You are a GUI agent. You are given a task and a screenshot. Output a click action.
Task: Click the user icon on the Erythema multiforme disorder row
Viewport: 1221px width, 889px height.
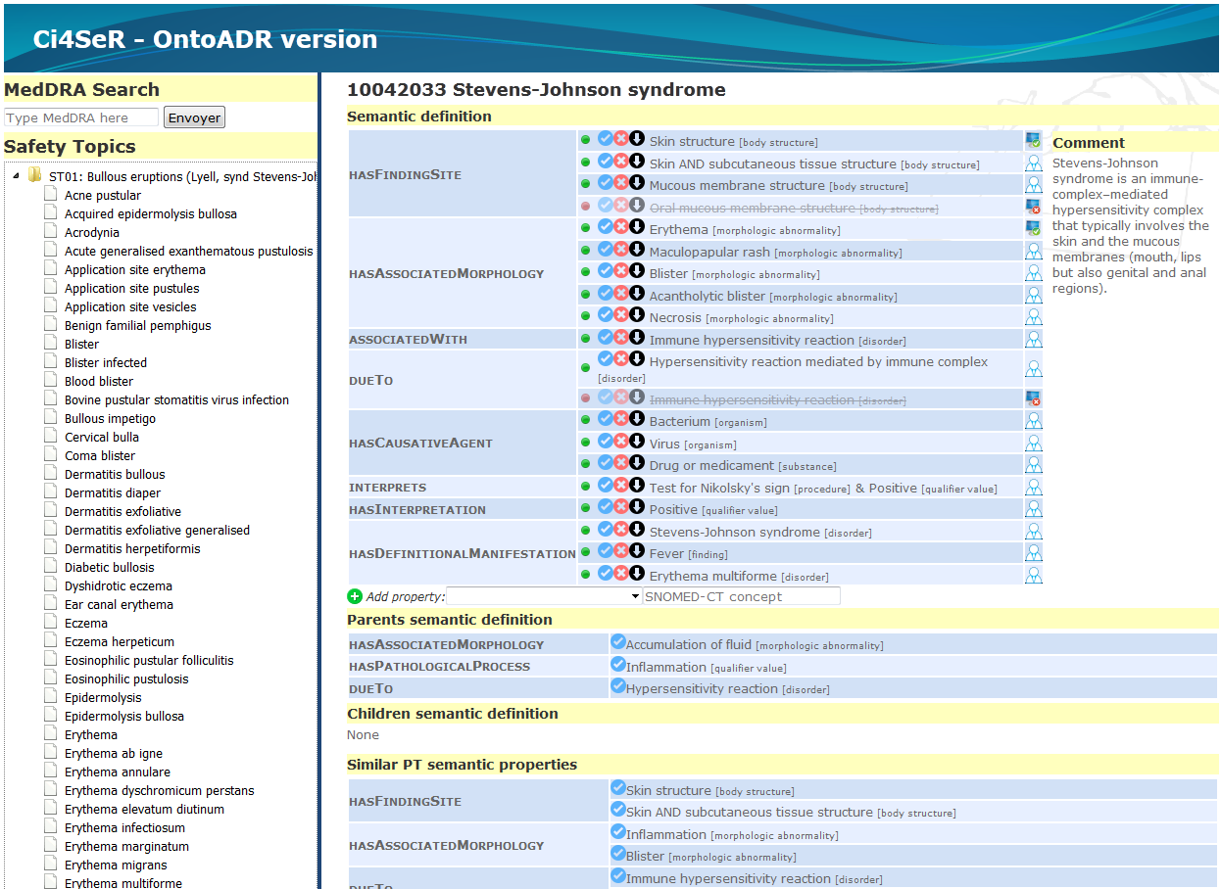[x=1033, y=576]
